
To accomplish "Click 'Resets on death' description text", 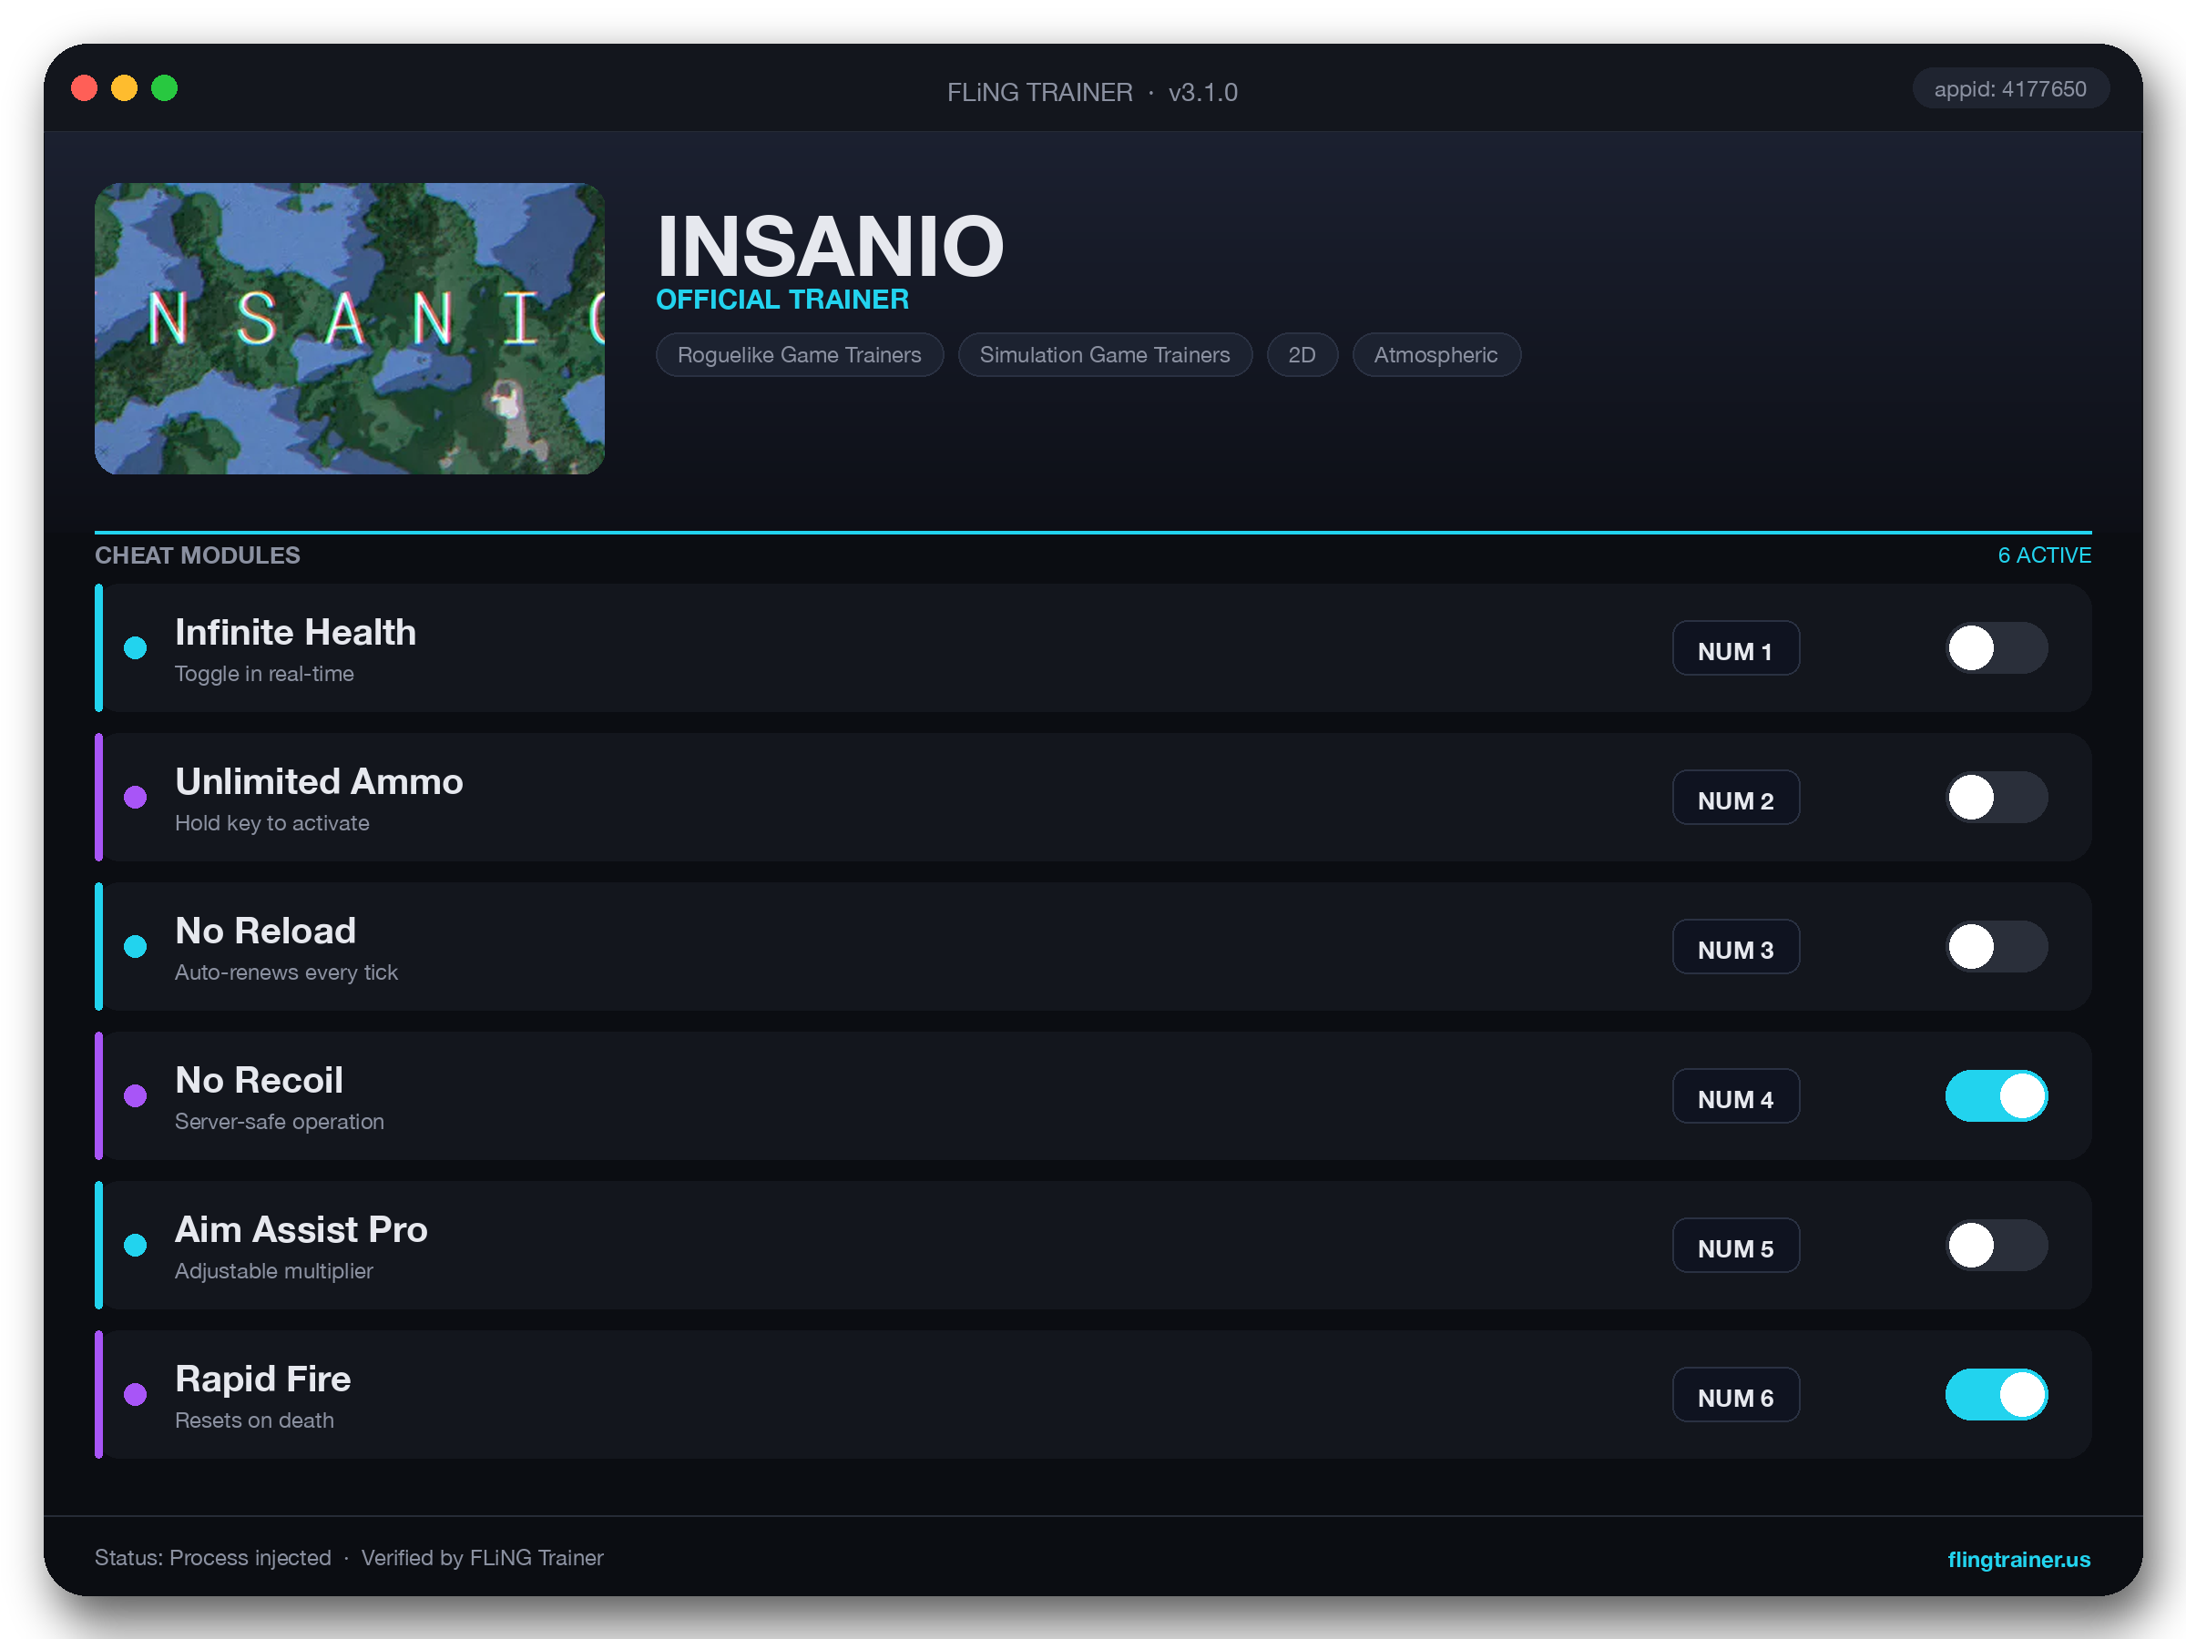I will point(254,1420).
